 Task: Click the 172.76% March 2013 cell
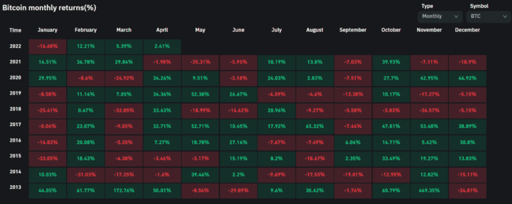coord(124,190)
